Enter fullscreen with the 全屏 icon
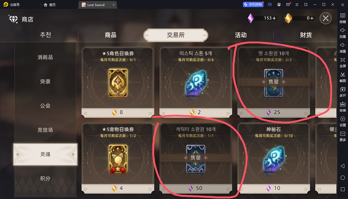The image size is (348, 199). (342, 62)
